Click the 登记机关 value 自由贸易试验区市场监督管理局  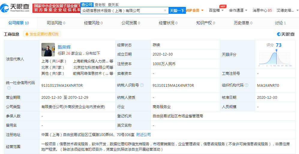pyautogui.click(x=178, y=116)
